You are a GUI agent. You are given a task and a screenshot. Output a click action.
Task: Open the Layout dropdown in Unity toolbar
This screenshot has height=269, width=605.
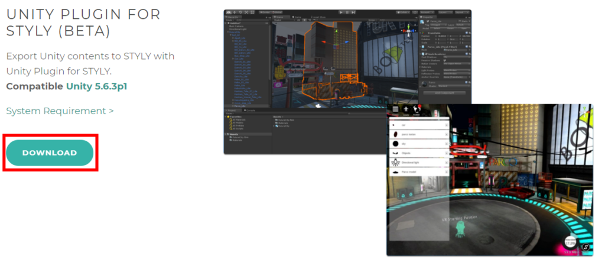(462, 12)
